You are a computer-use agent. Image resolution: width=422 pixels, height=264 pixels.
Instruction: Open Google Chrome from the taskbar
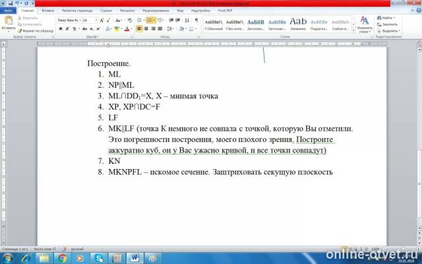(62, 258)
